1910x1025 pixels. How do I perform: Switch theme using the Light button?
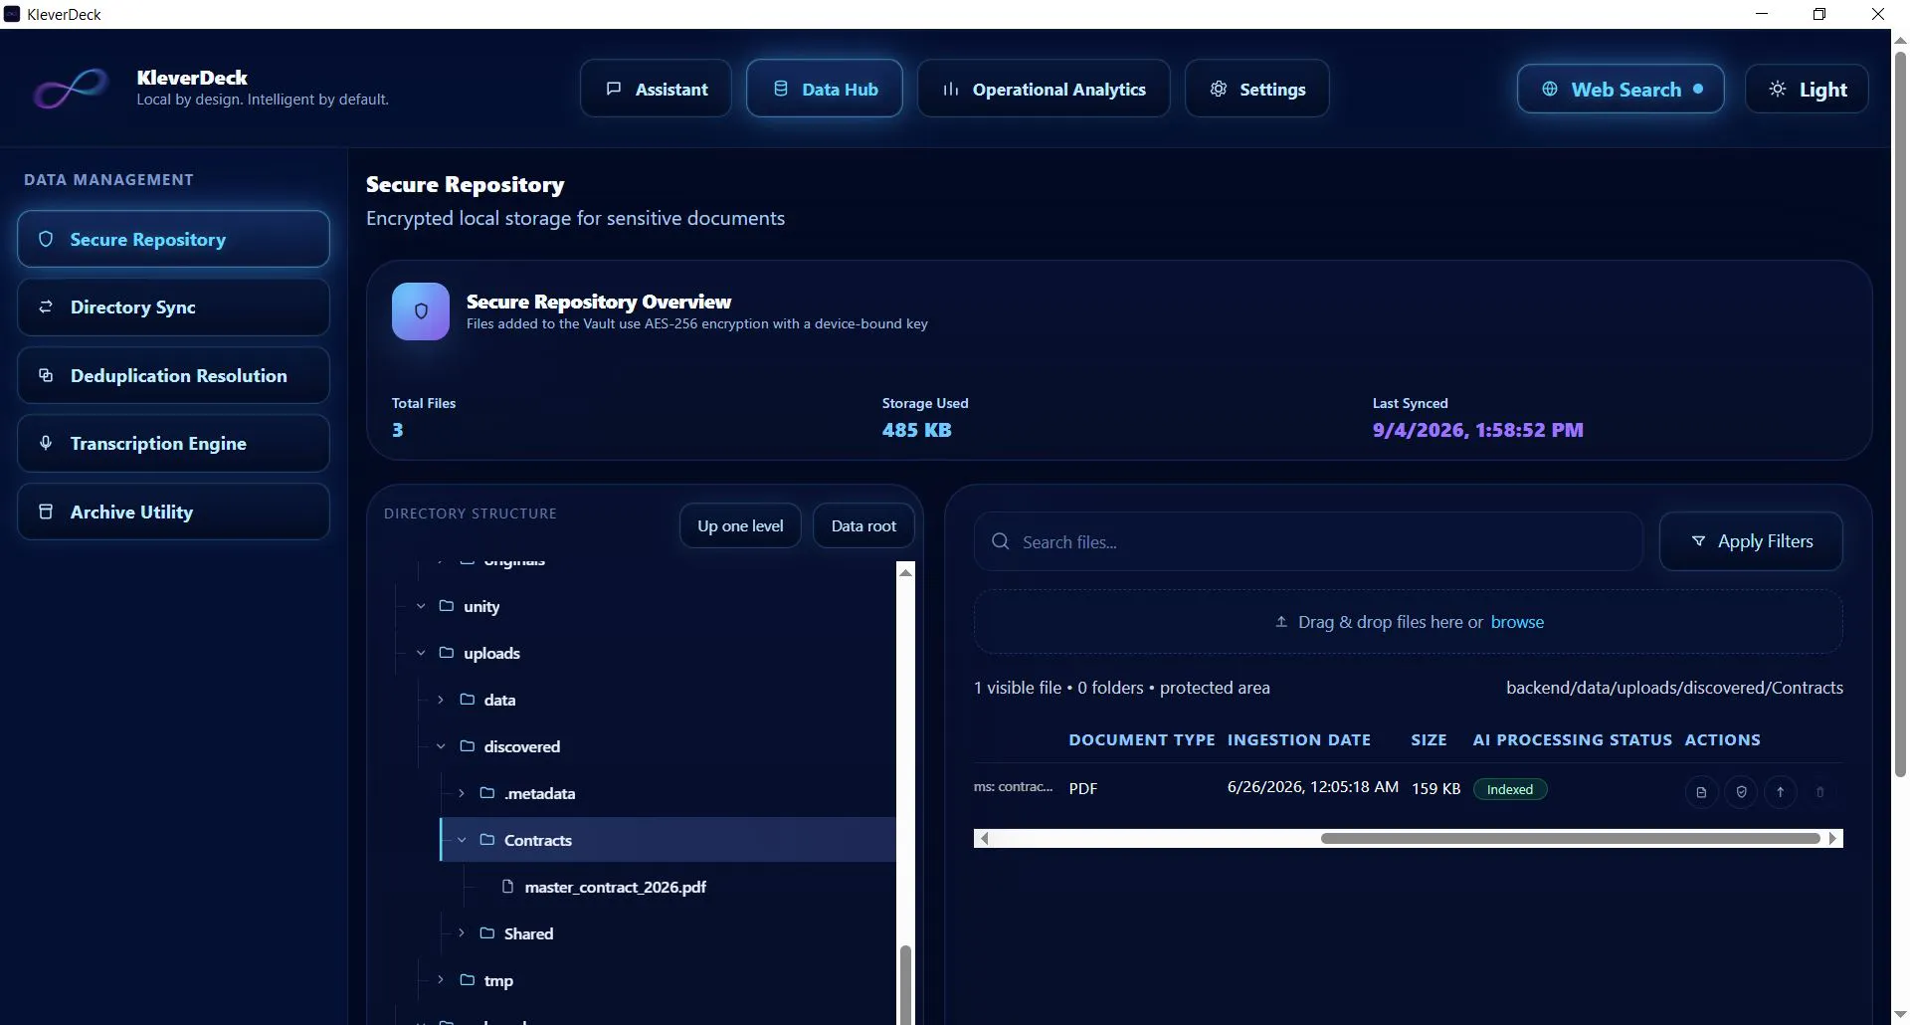1808,90
